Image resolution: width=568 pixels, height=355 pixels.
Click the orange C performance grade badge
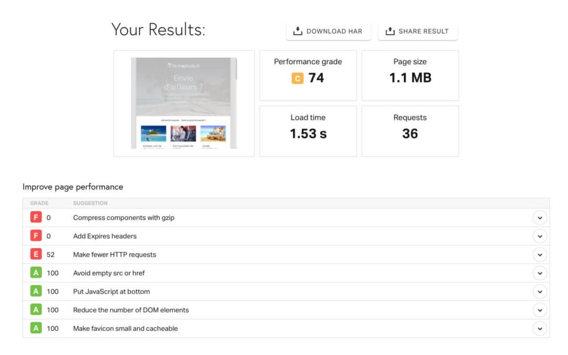[x=297, y=78]
